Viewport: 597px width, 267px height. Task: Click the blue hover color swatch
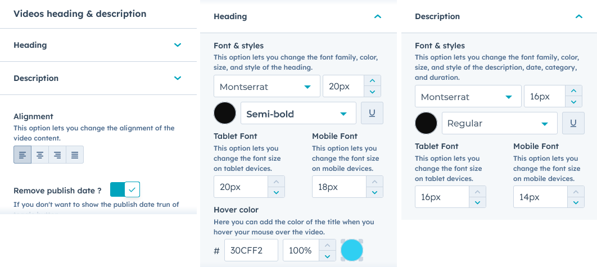point(352,250)
